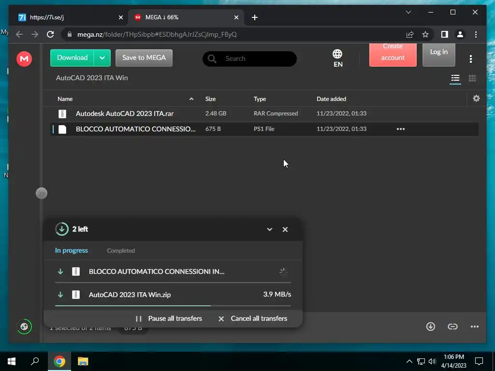495x371 pixels.
Task: Click bottom bar get link icon
Action: 452,327
